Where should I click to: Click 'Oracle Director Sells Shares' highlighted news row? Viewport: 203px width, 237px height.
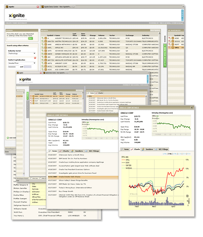(x=83, y=177)
